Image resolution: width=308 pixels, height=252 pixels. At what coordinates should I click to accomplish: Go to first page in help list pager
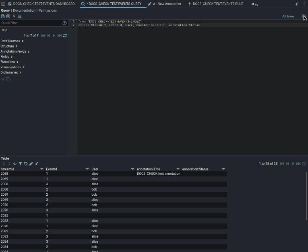pos(43,35)
